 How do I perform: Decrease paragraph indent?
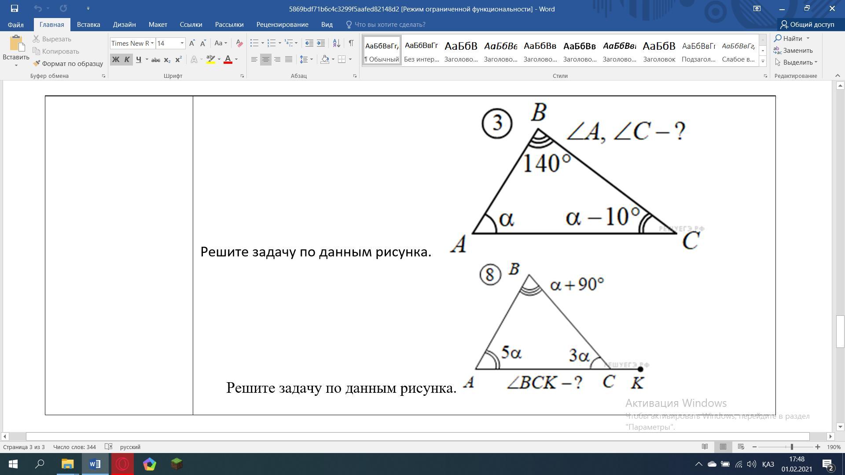click(x=309, y=43)
